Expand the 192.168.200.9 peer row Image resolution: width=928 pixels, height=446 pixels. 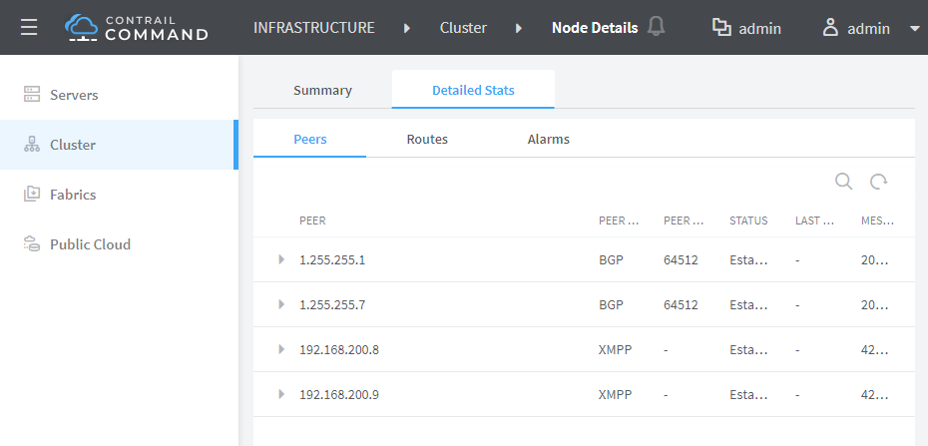tap(281, 394)
